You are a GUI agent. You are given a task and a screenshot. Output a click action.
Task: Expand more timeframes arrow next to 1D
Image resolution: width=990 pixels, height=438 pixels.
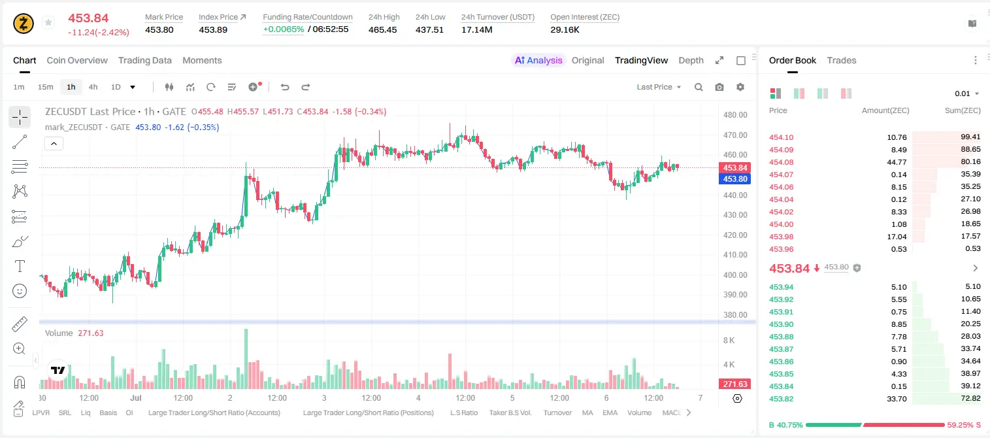[x=133, y=87]
